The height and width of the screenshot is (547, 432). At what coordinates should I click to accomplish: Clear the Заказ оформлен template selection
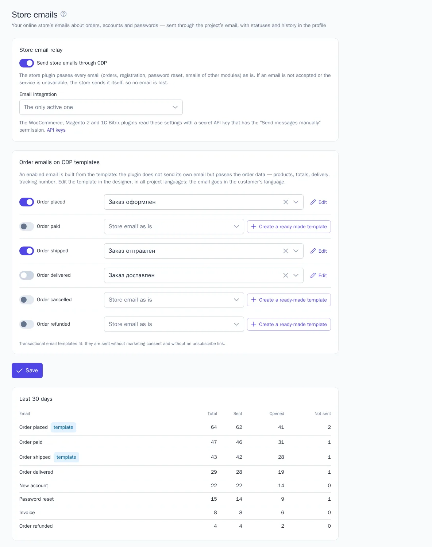pos(286,202)
